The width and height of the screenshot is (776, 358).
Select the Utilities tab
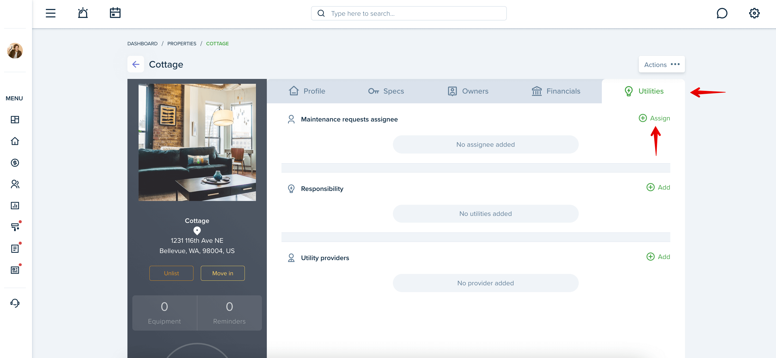coord(643,91)
